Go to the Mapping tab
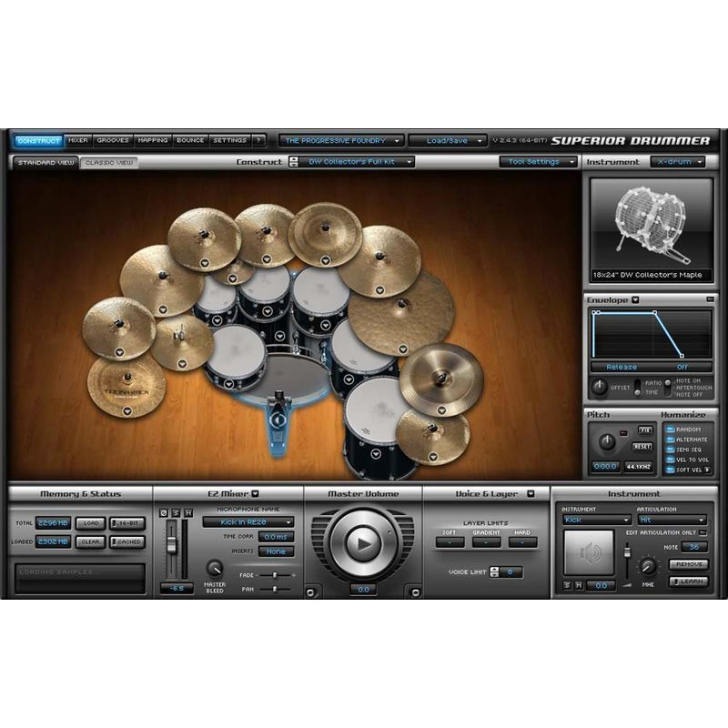The width and height of the screenshot is (728, 728). [153, 141]
